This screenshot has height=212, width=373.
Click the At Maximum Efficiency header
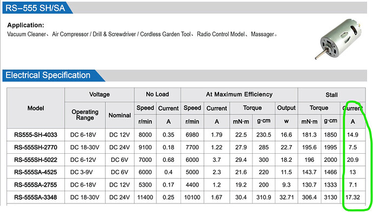[239, 94]
